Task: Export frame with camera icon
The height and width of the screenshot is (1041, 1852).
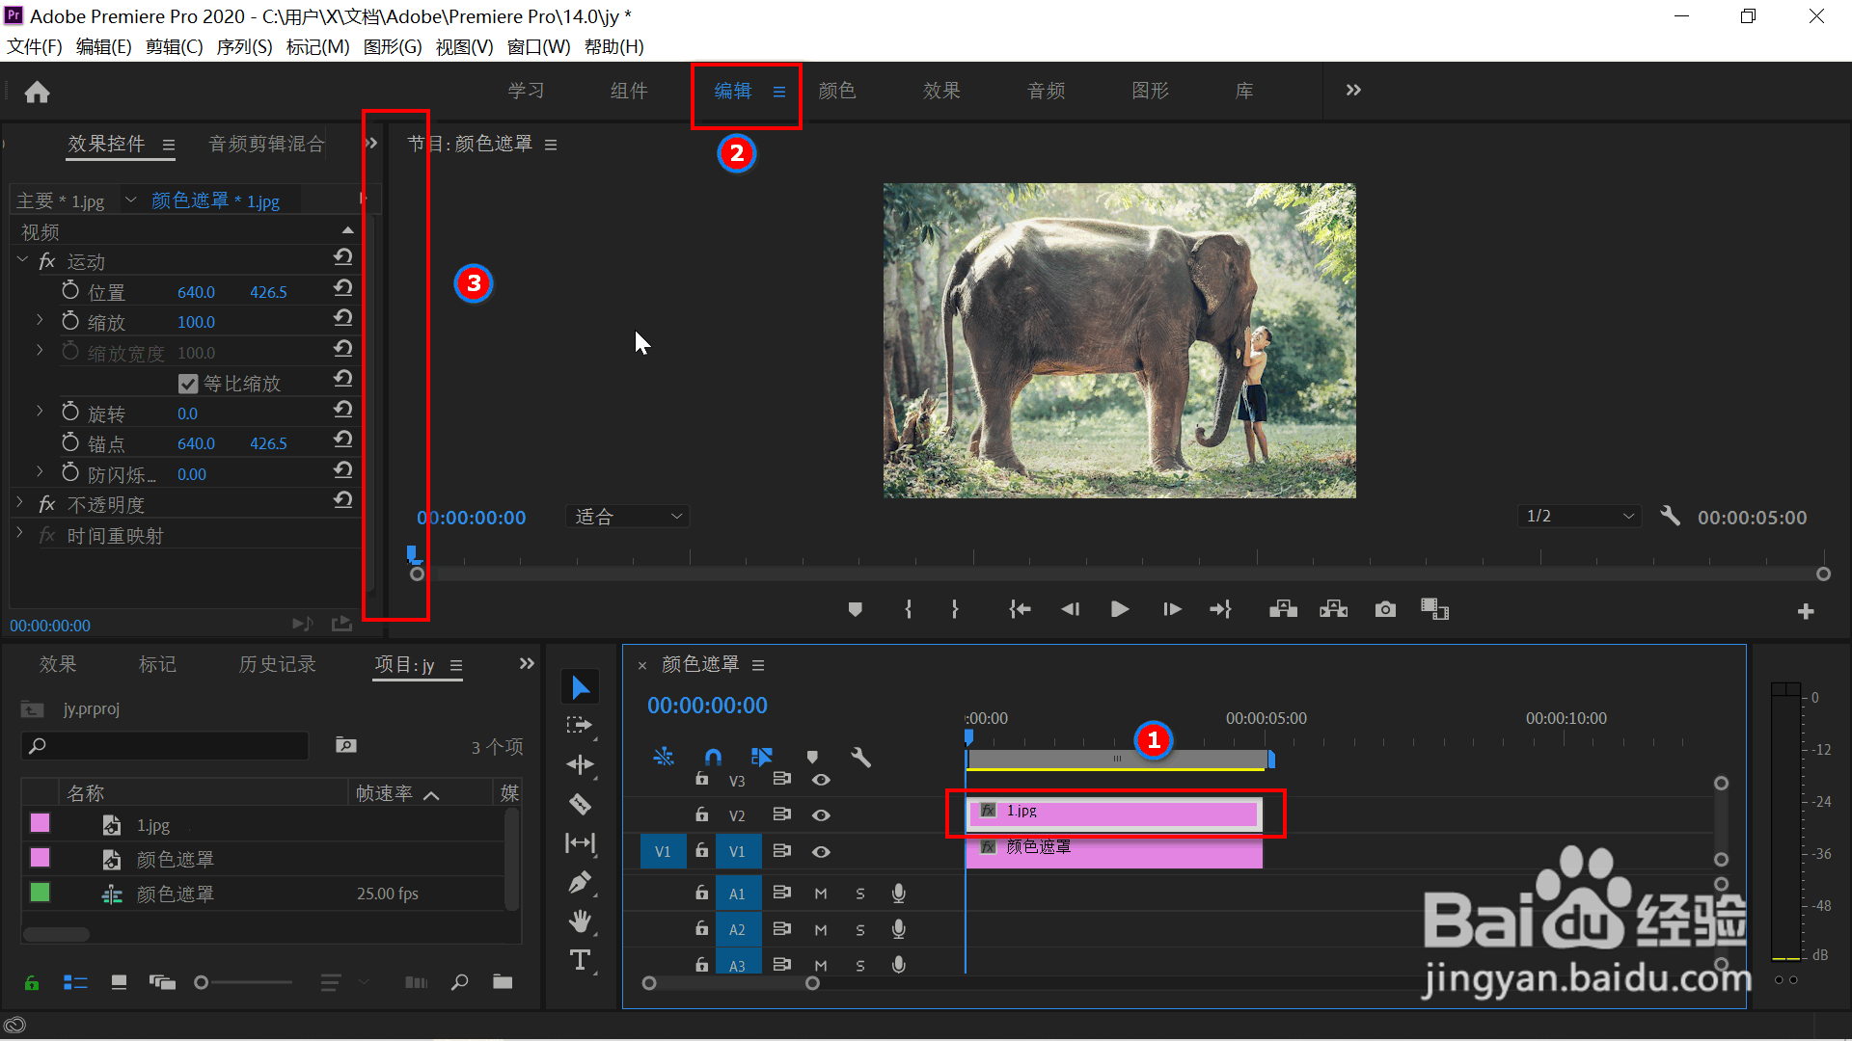Action: (1385, 609)
